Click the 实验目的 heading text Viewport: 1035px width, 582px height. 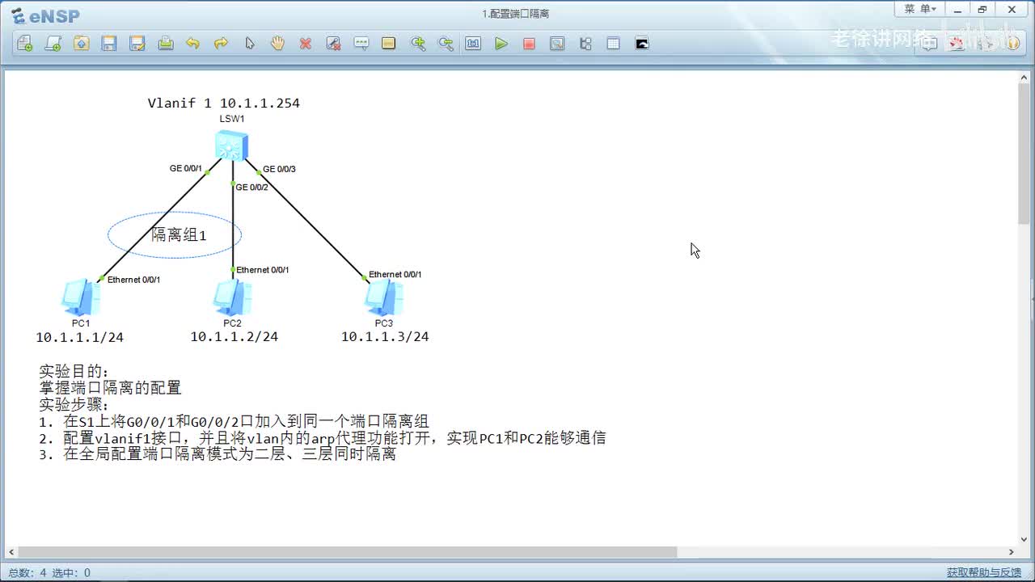tap(74, 371)
